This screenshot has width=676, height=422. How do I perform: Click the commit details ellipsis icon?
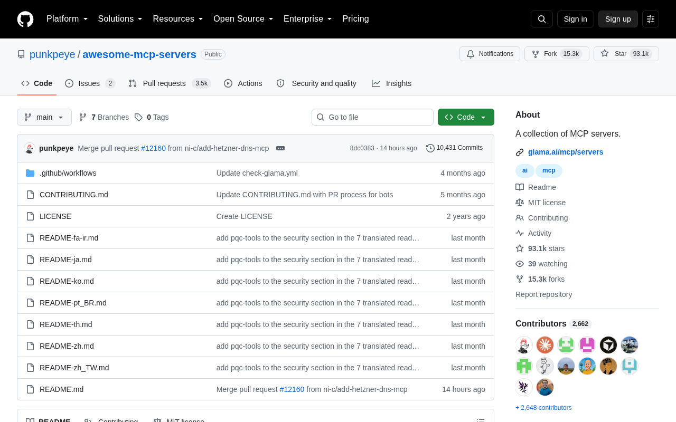280,148
